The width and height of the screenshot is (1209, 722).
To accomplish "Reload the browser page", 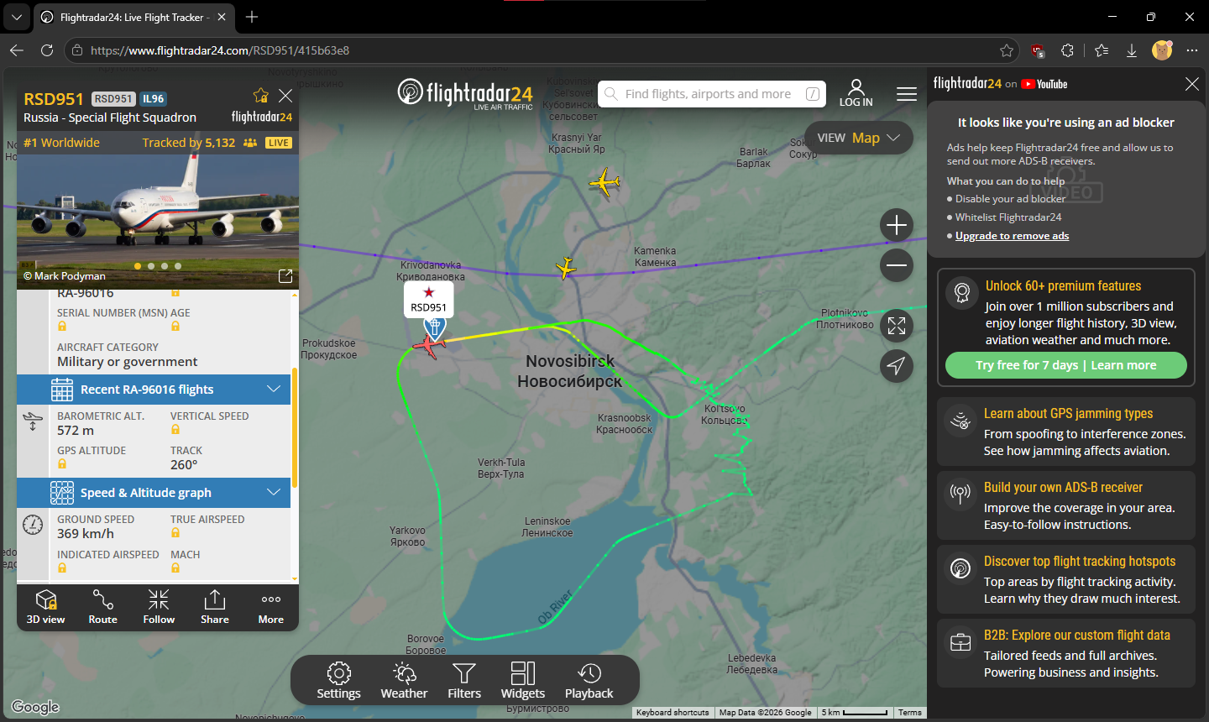I will click(47, 50).
